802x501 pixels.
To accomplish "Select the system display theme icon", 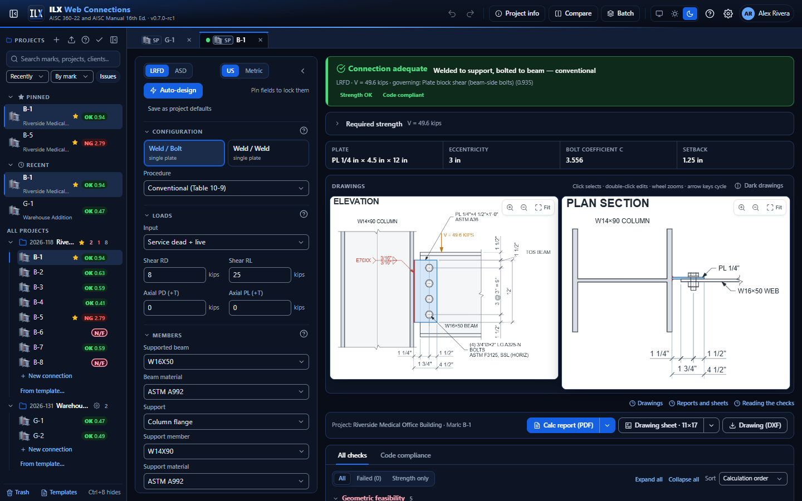I will 659,13.
